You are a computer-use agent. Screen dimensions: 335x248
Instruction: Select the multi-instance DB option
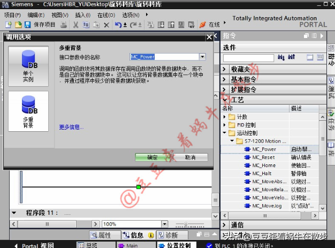[28, 111]
